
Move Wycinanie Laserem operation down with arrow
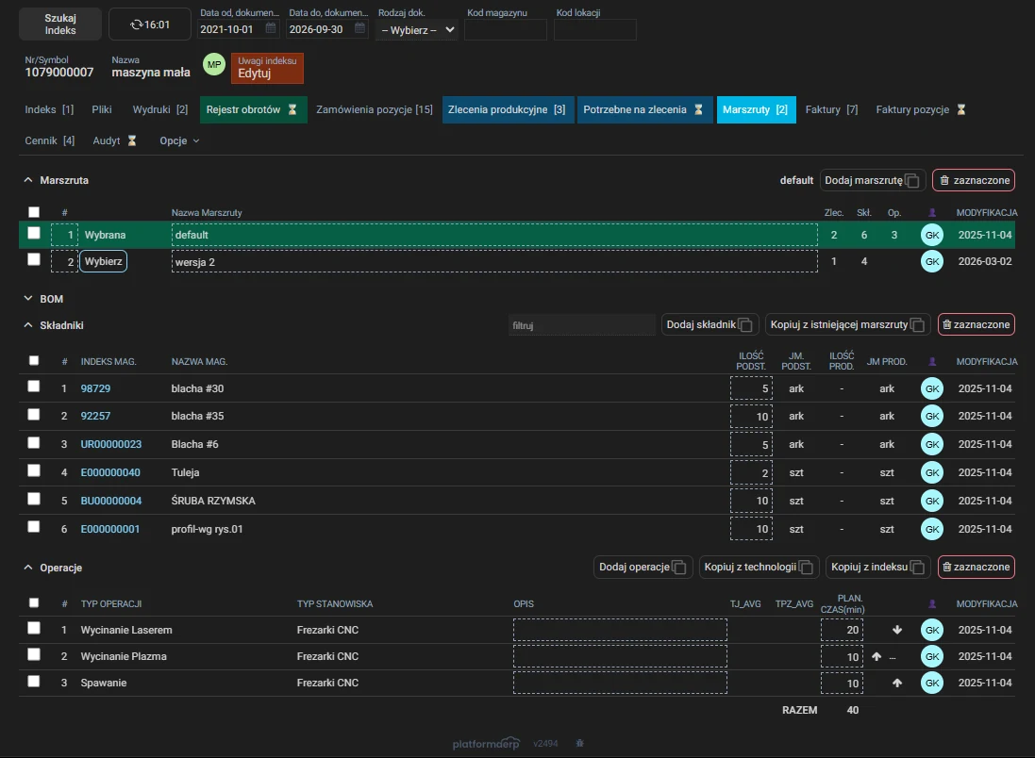(897, 630)
